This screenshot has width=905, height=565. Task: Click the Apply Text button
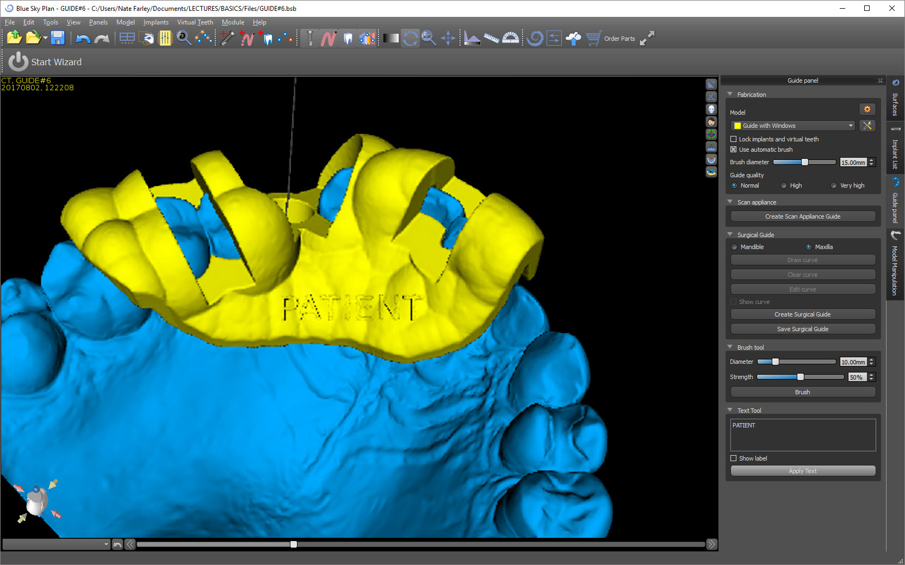point(803,471)
